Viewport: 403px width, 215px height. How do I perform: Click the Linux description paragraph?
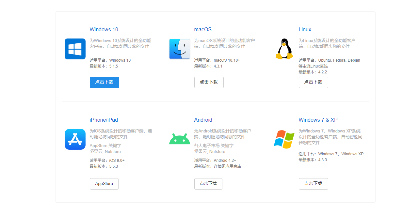[327, 44]
